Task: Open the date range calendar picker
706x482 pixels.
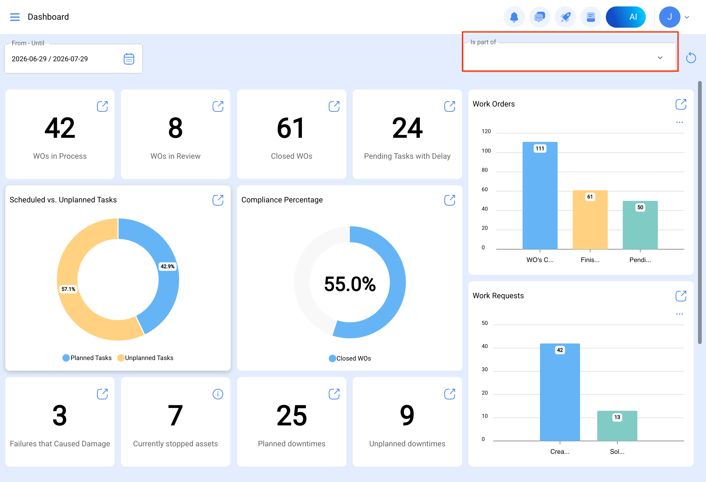Action: click(129, 59)
